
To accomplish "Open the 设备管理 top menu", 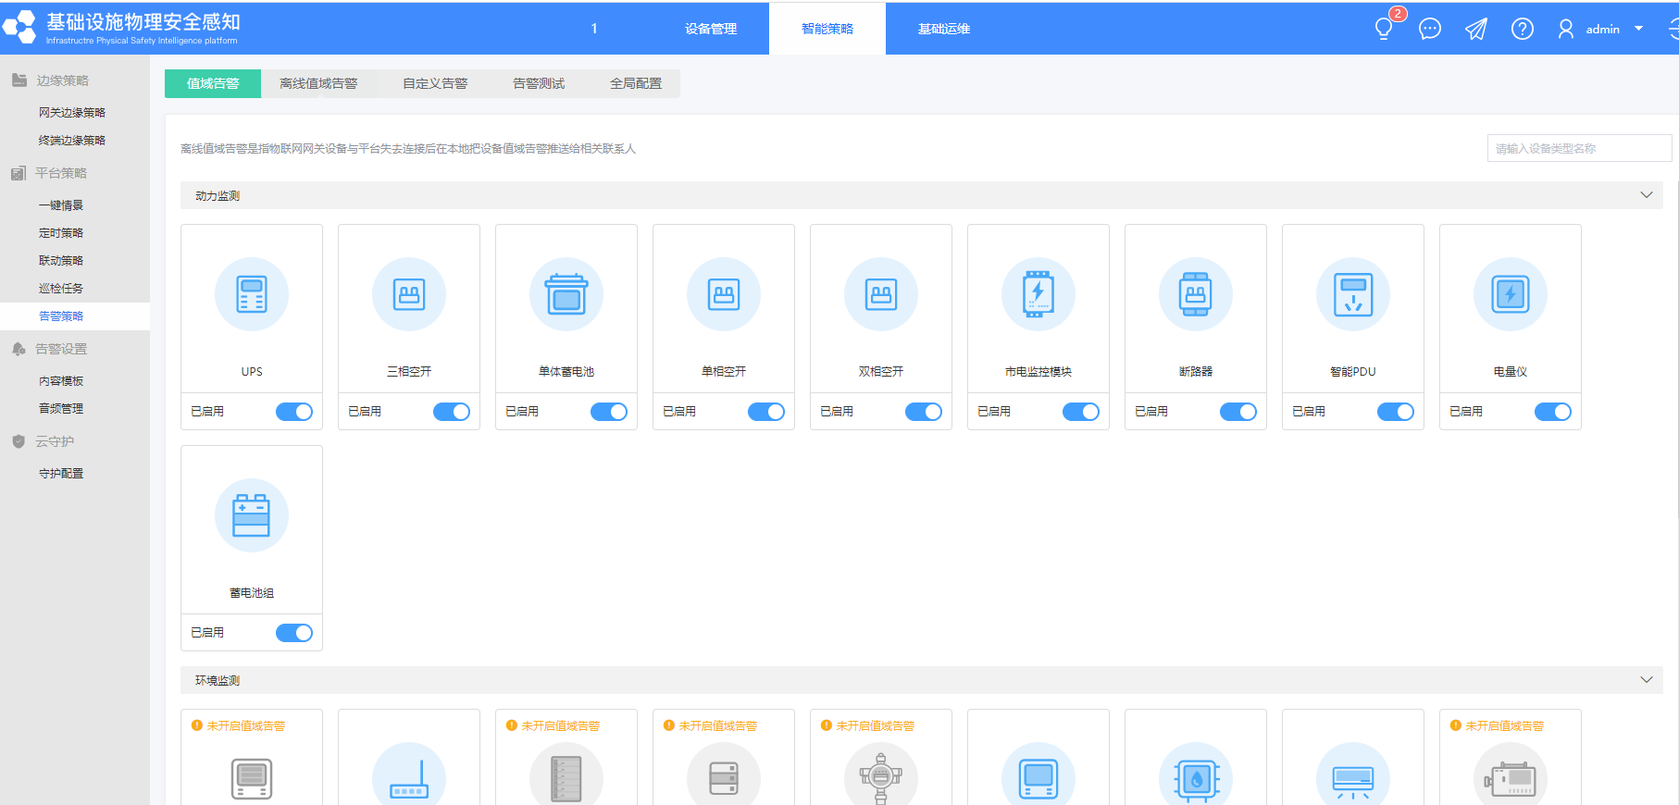I will [711, 29].
